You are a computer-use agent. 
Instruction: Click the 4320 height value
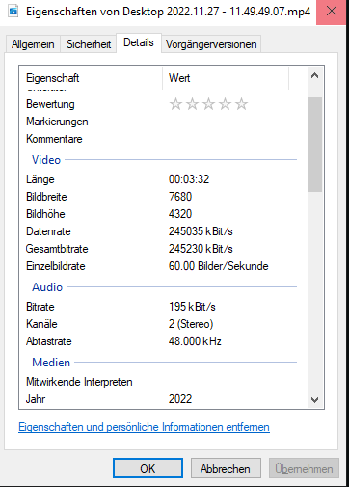coord(180,214)
